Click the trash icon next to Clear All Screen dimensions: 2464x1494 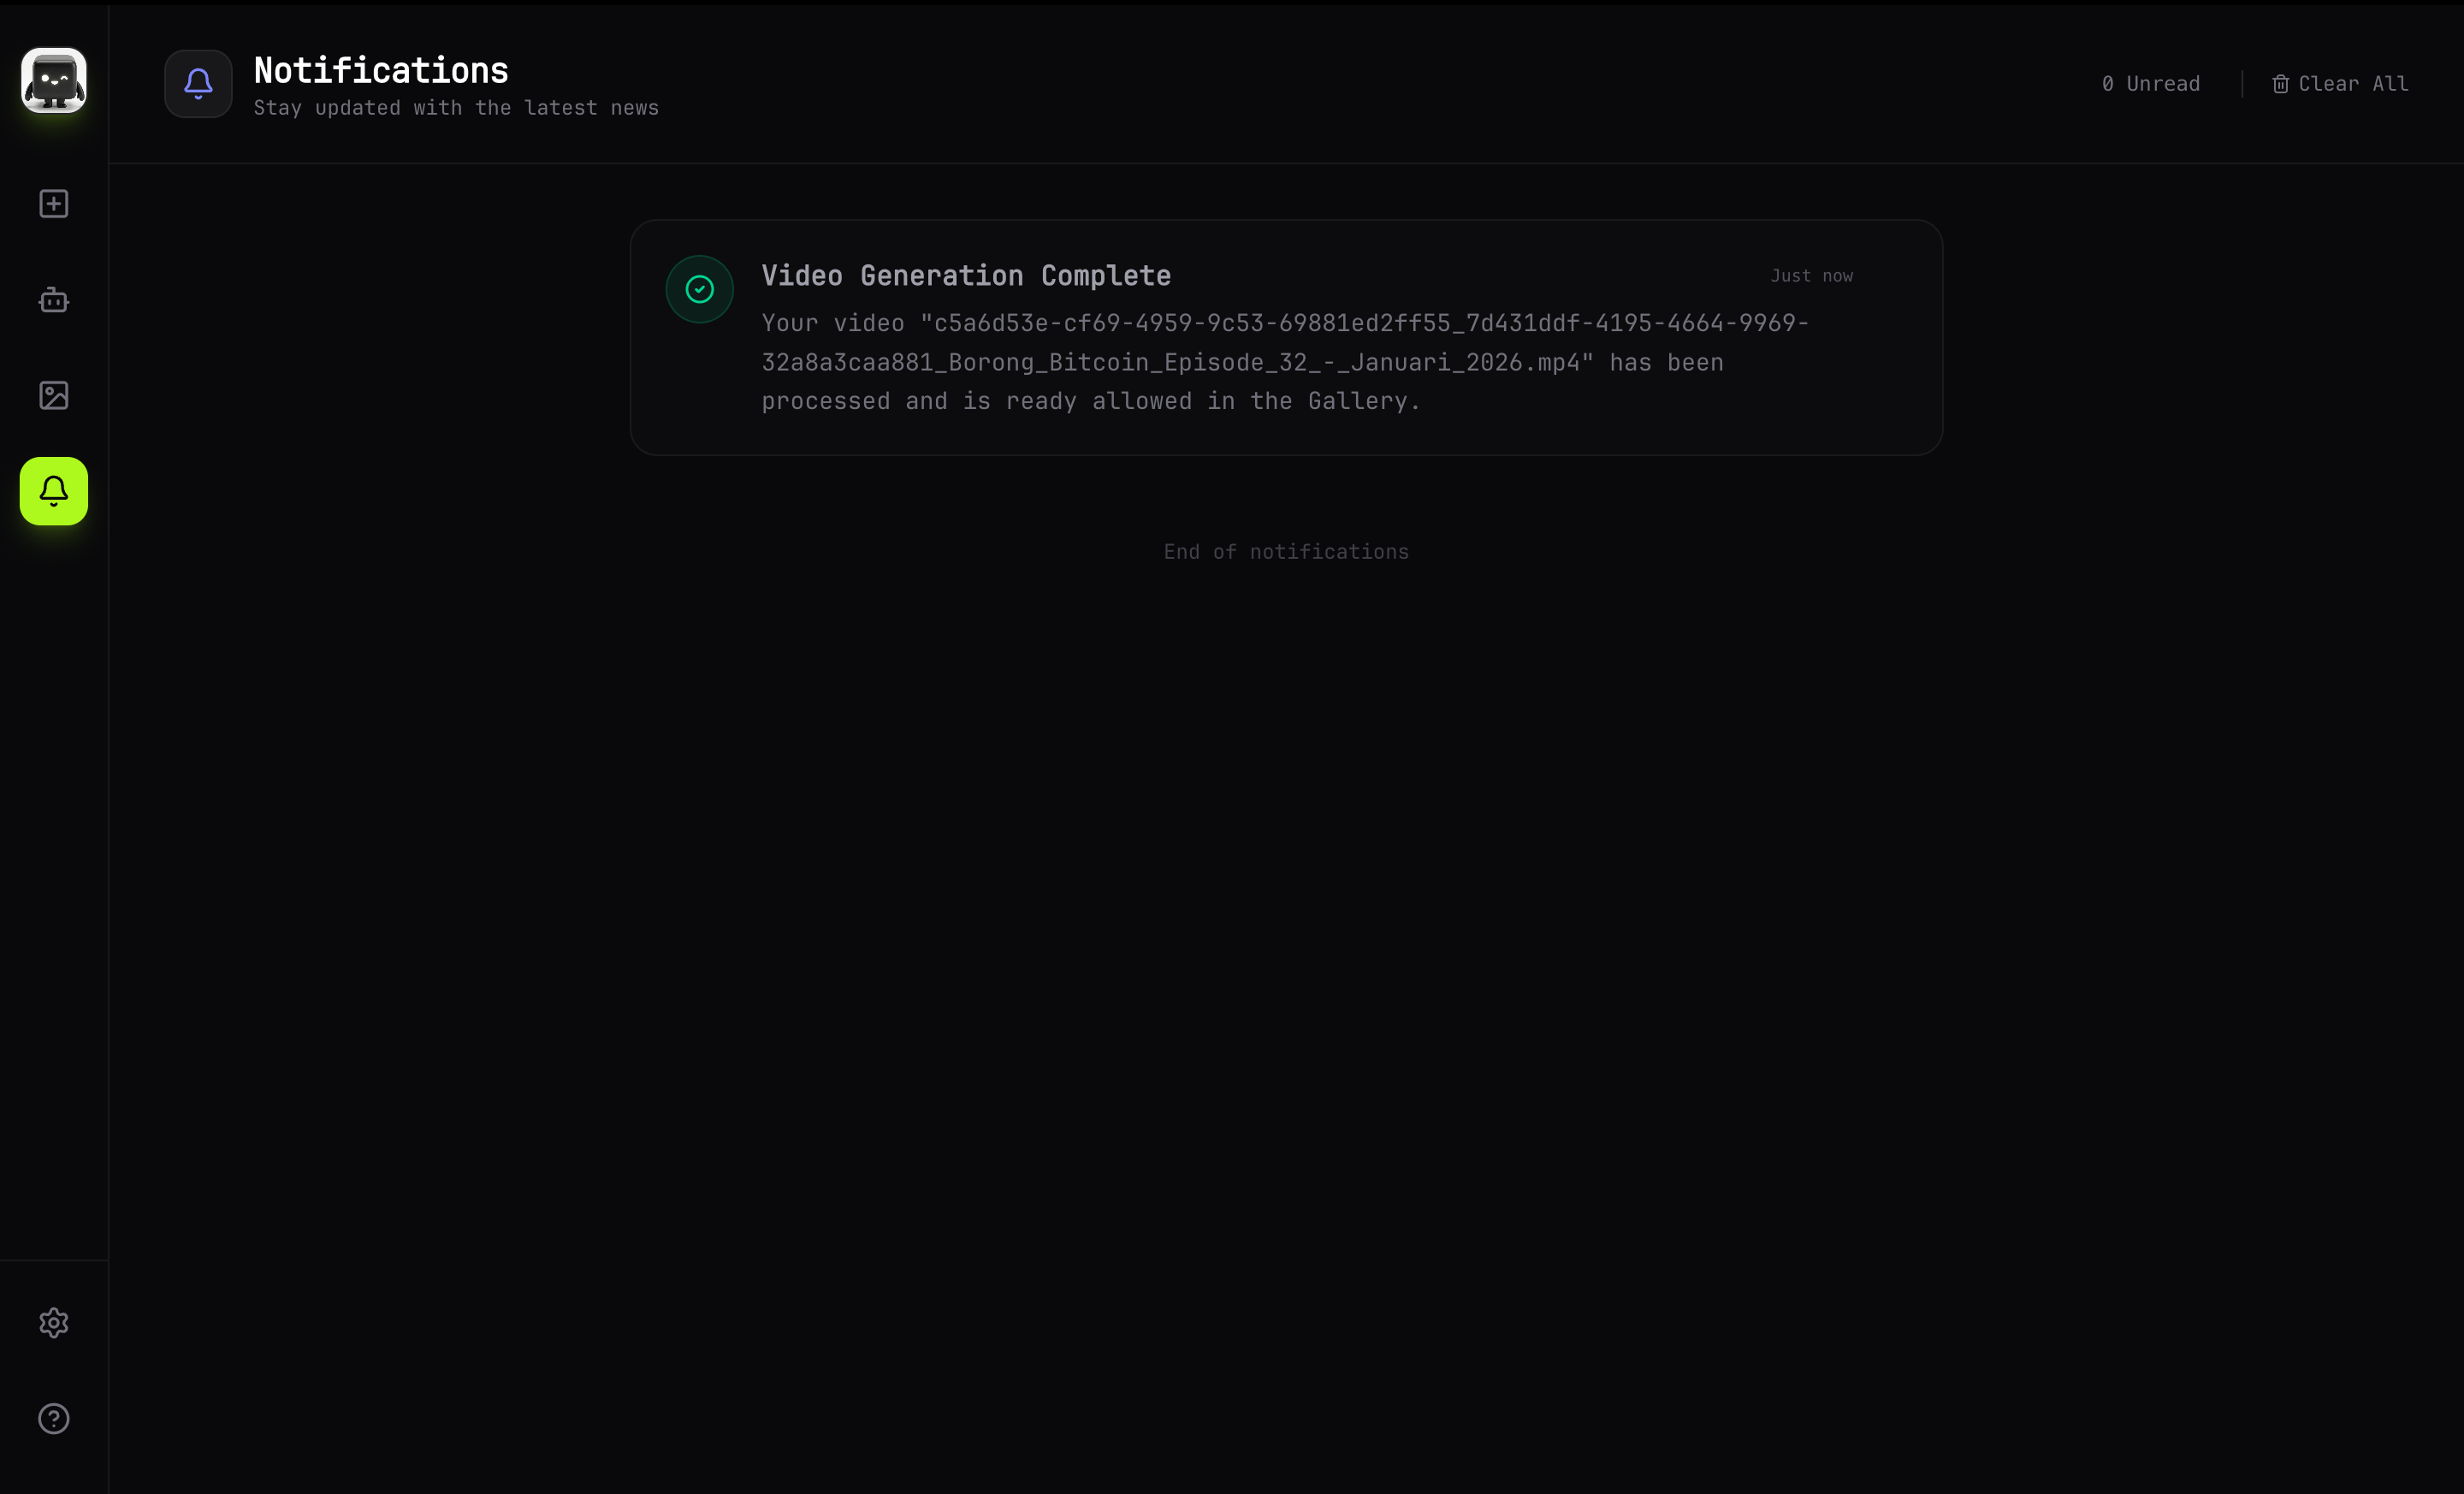click(2281, 84)
